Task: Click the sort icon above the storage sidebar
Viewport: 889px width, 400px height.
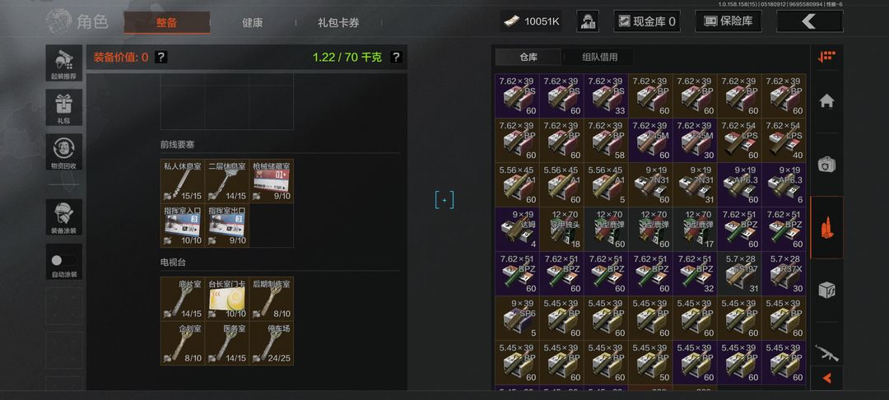Action: [x=826, y=56]
